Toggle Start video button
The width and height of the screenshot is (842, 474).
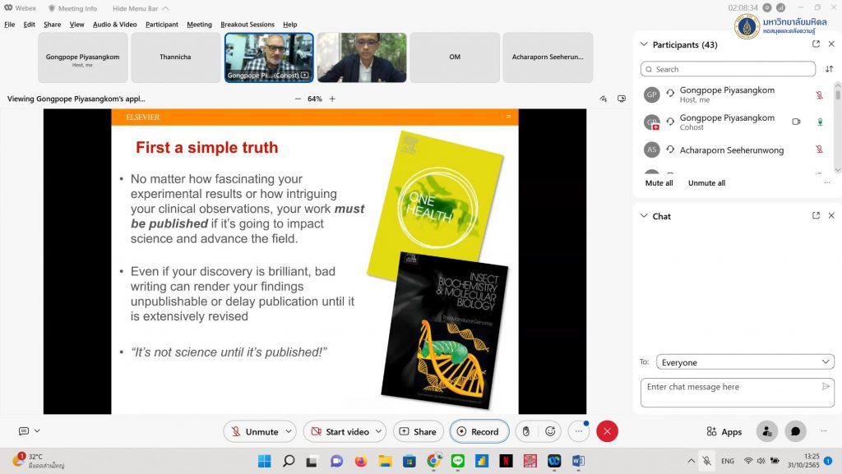pos(339,431)
